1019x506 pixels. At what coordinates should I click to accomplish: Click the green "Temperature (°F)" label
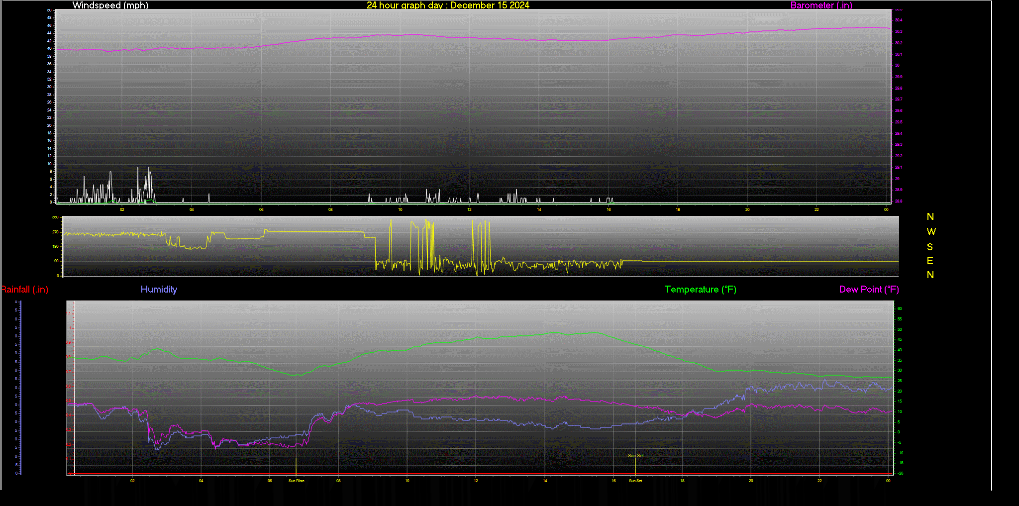point(700,290)
